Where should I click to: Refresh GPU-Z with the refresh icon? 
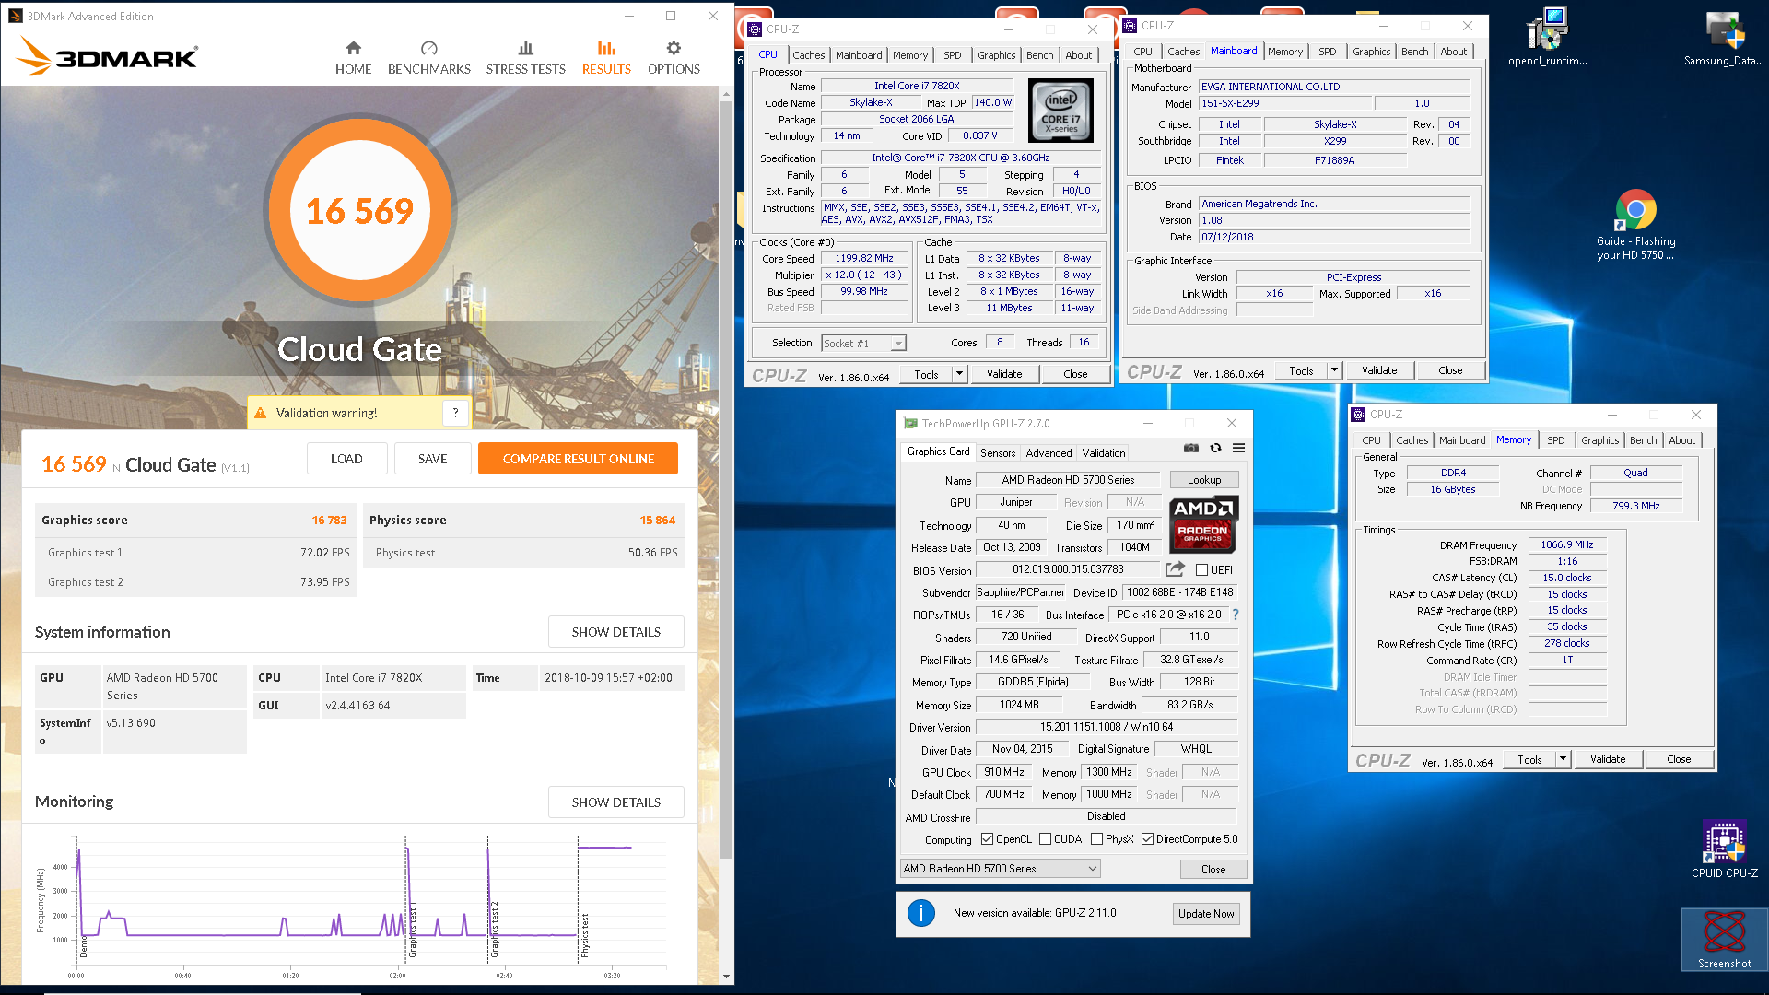[1215, 448]
